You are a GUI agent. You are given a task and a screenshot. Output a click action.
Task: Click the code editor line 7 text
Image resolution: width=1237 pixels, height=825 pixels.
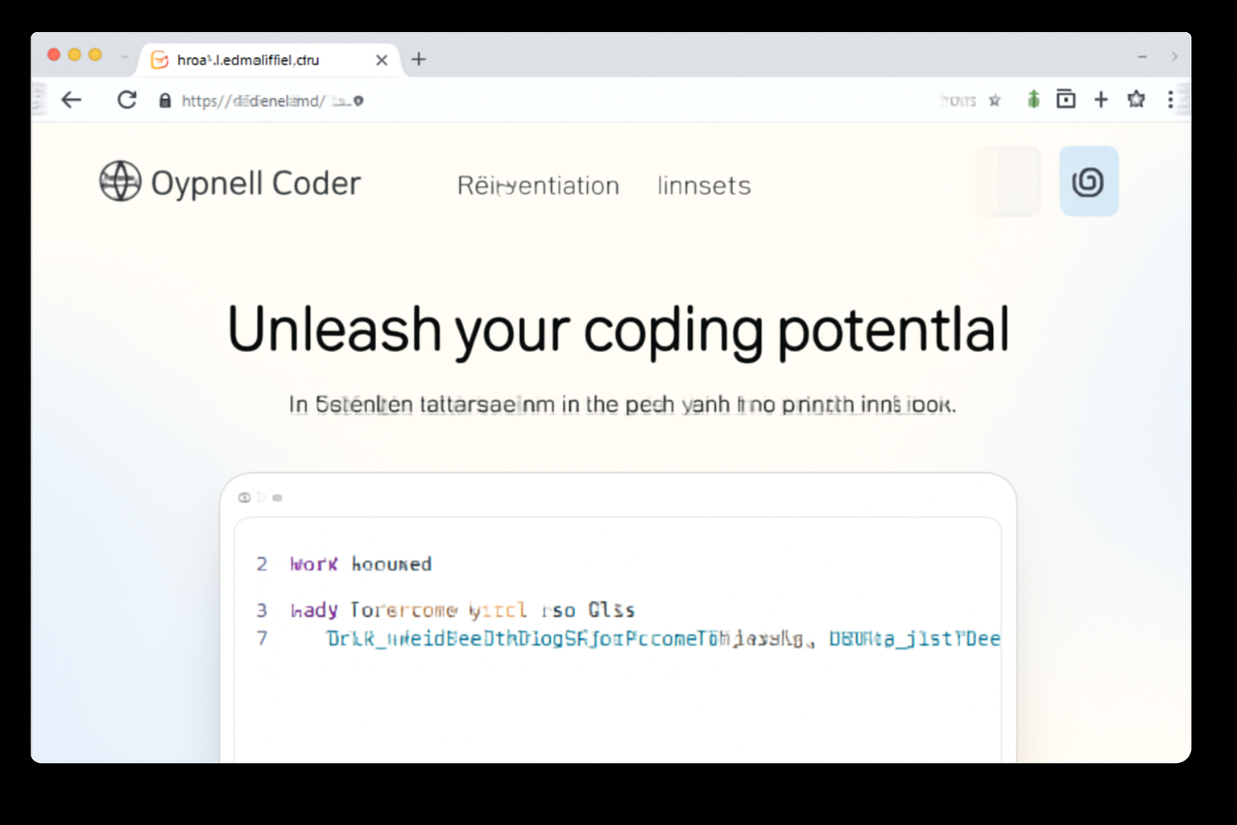[664, 639]
